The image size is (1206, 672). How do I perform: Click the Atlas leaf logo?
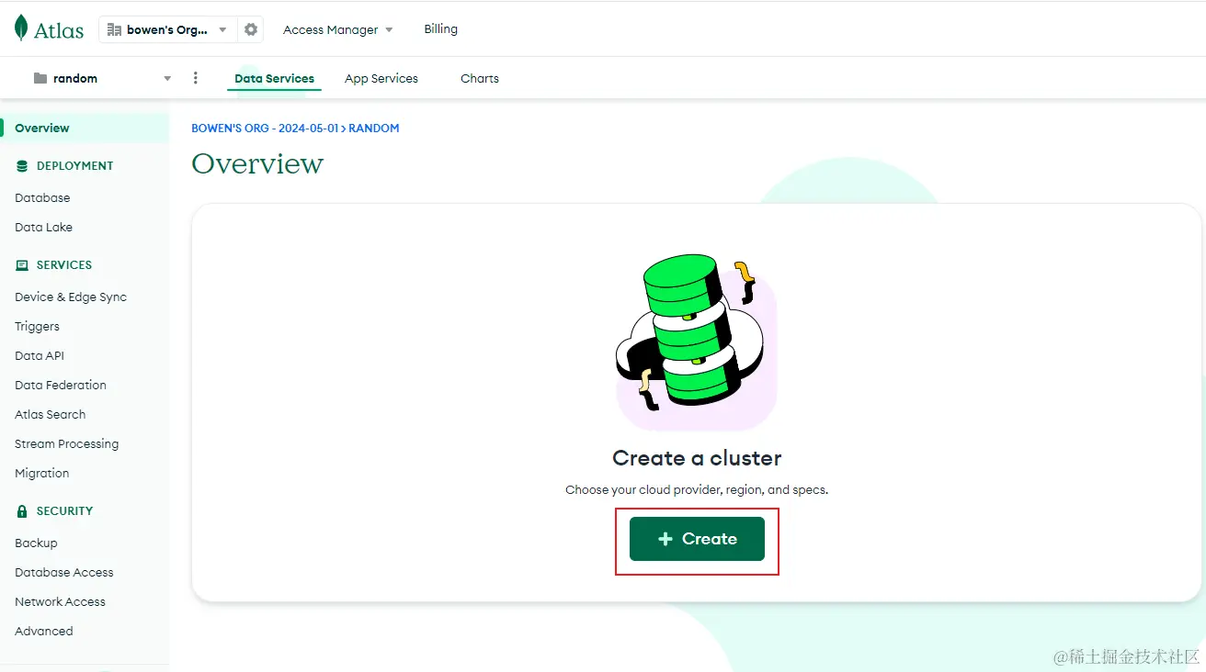[x=21, y=28]
